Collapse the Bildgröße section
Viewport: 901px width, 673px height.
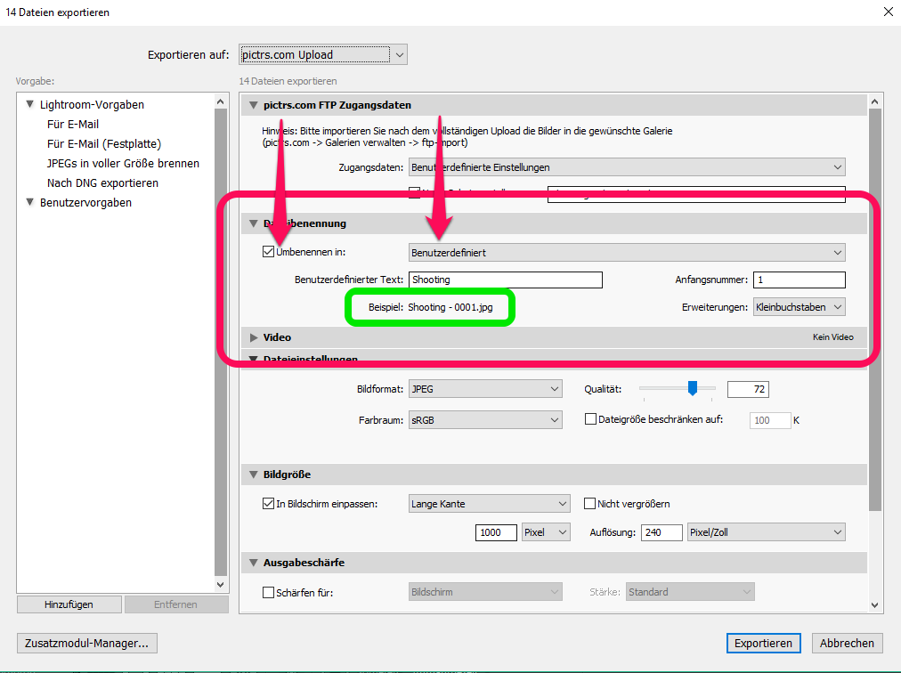254,474
